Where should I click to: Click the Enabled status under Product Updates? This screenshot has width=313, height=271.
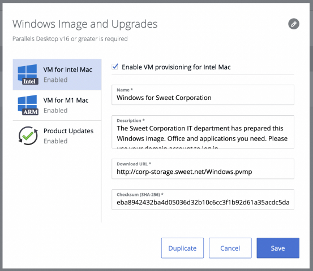coord(55,141)
